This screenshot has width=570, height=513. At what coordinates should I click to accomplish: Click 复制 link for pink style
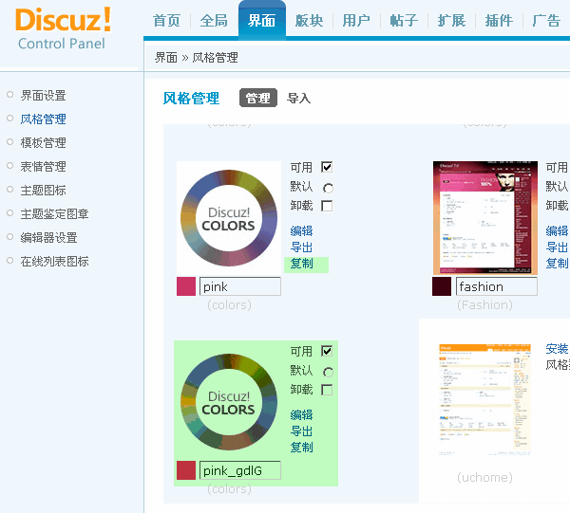coord(302,264)
